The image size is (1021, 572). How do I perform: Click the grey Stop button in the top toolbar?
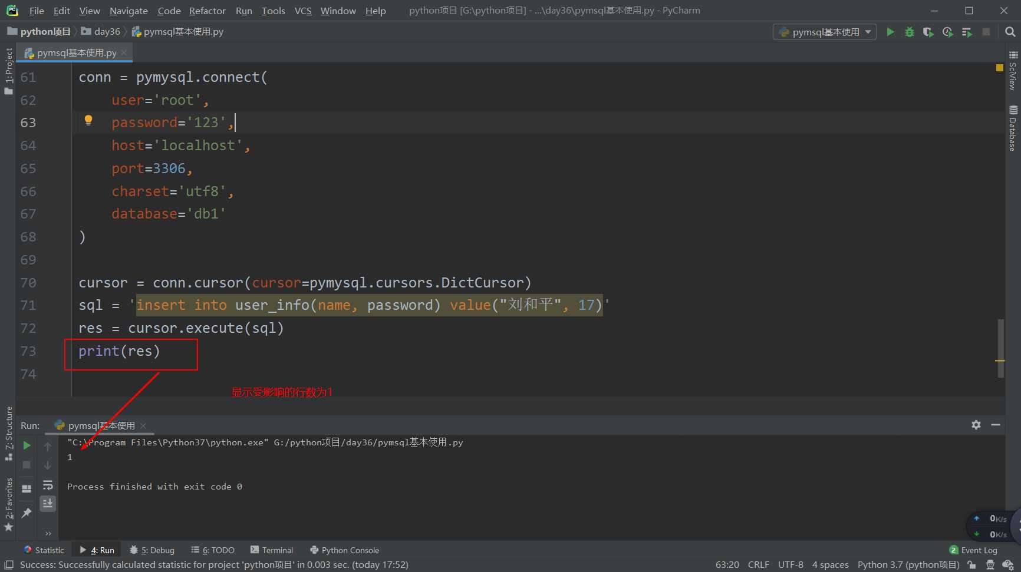(986, 32)
